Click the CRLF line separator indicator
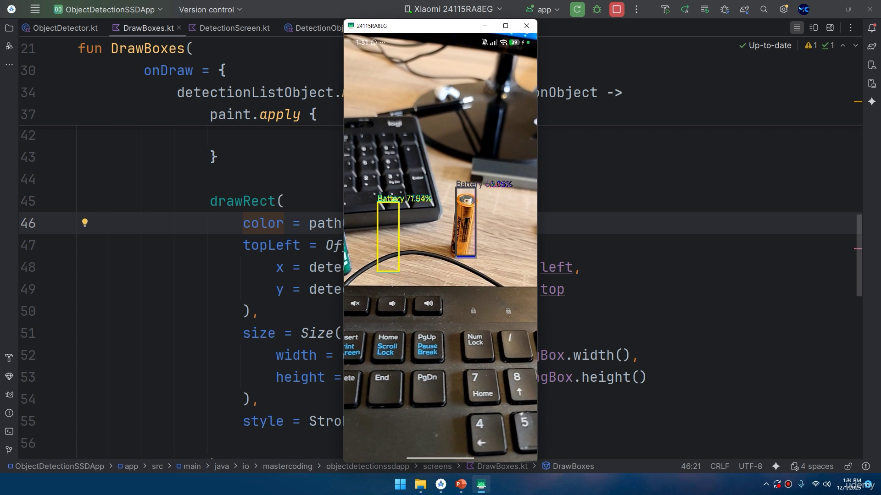 click(x=719, y=466)
